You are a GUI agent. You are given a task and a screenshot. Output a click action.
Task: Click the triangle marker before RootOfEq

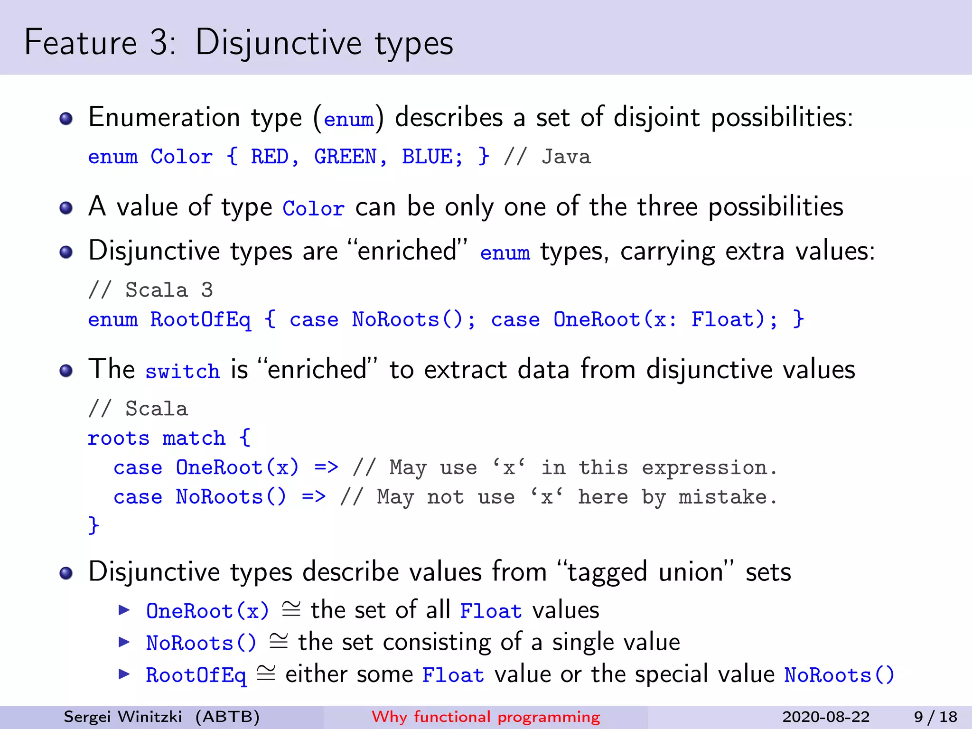tap(124, 674)
